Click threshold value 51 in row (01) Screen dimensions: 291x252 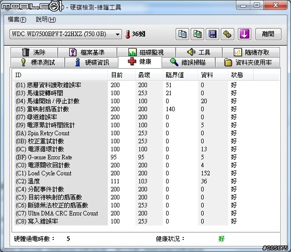coord(169,85)
